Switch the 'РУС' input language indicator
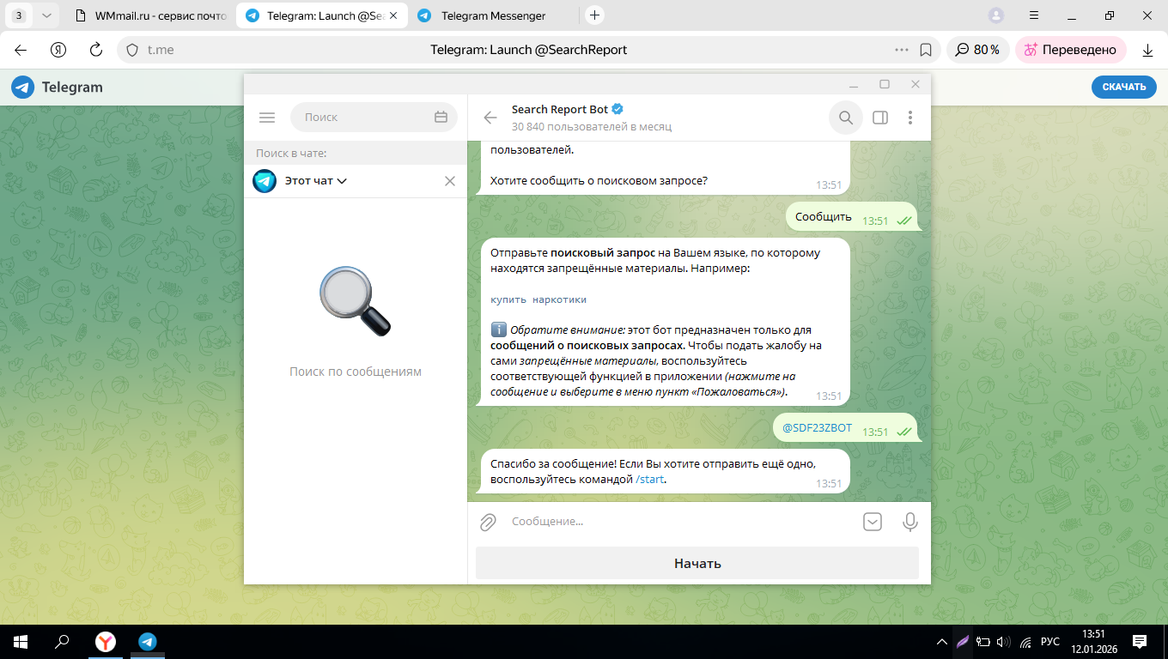 1049,641
